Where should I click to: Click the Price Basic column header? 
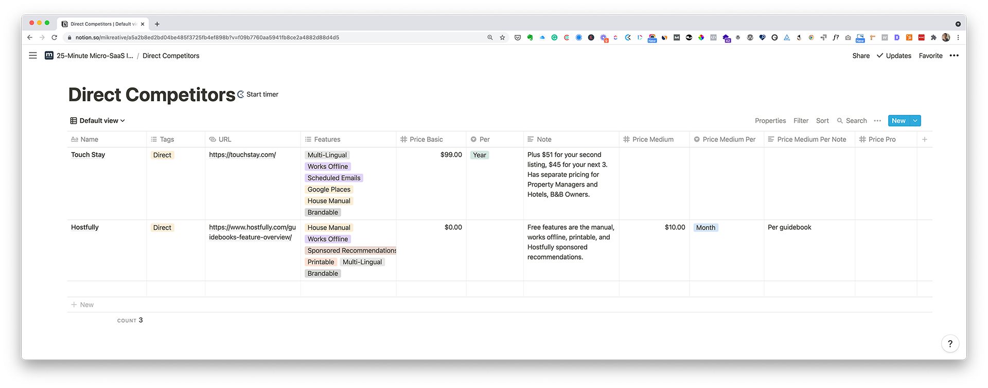tap(431, 139)
